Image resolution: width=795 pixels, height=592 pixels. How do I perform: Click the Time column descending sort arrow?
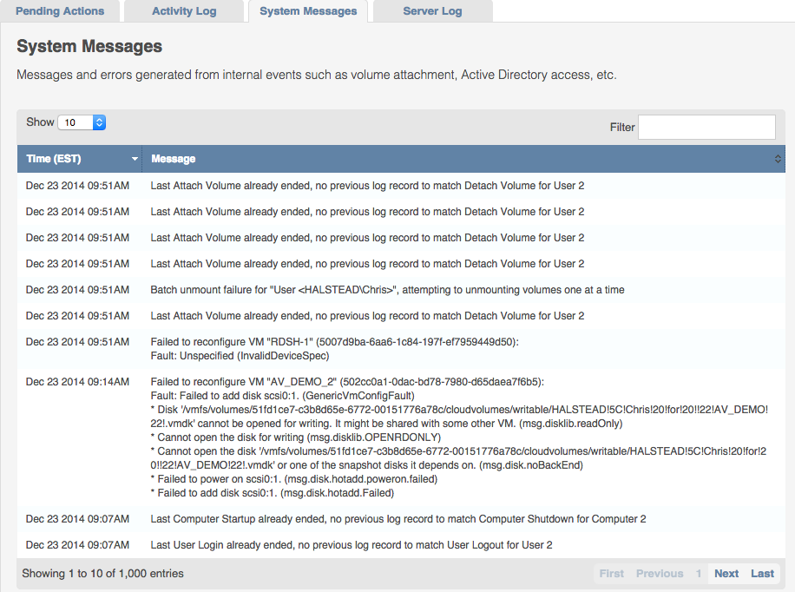click(x=135, y=160)
